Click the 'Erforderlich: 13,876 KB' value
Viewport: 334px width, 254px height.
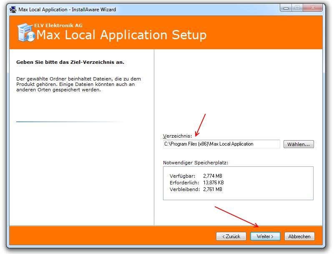tap(213, 183)
